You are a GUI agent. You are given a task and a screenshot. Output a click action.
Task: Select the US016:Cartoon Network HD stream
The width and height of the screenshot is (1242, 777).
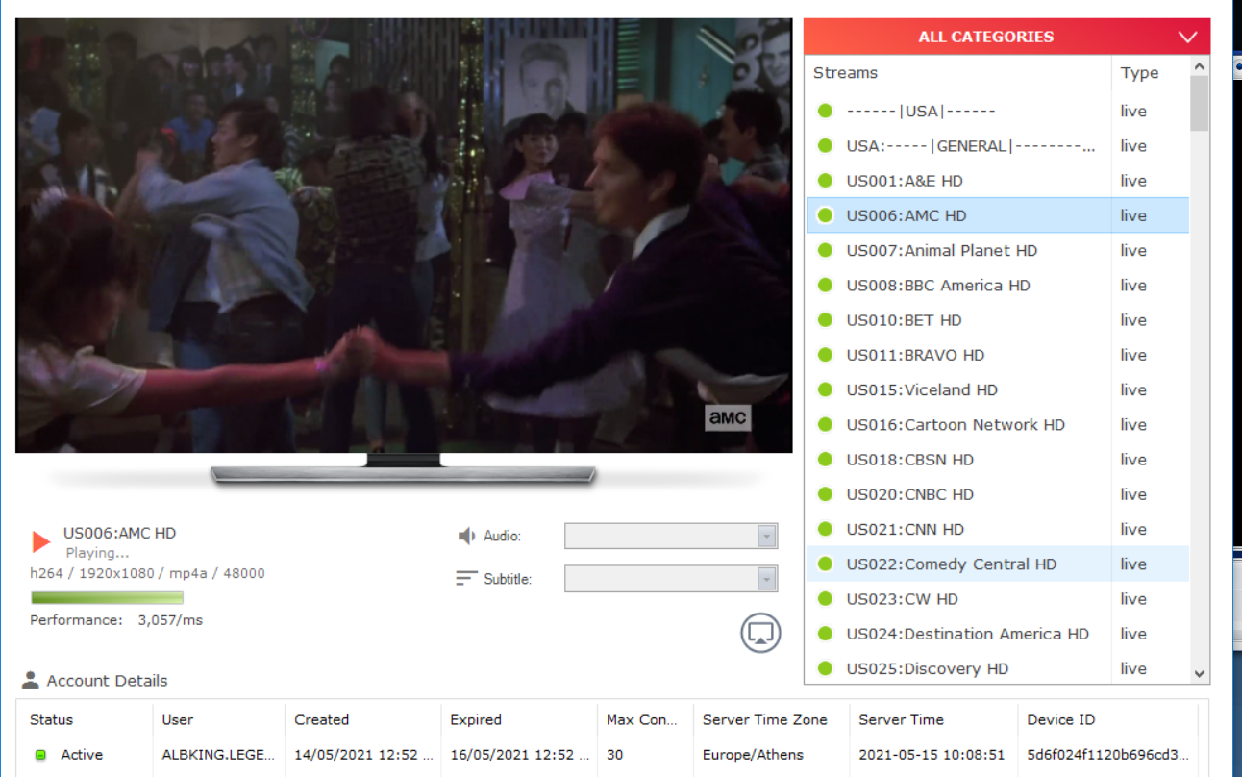[998, 424]
